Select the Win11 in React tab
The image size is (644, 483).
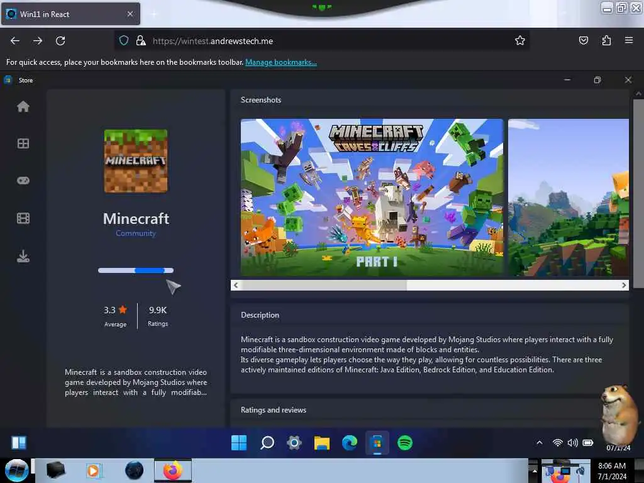[70, 14]
